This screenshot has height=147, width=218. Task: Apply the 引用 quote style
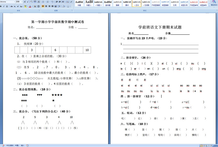(x=175, y=3)
